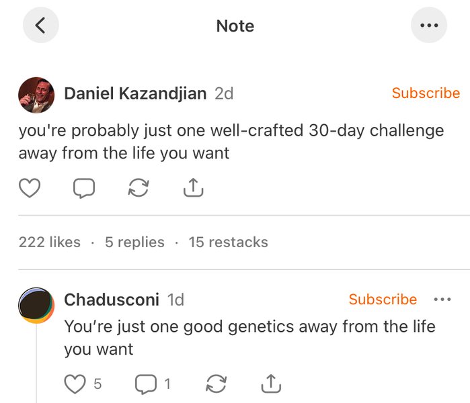Go back using the left chevron button
470x403 pixels.
pyautogui.click(x=40, y=26)
